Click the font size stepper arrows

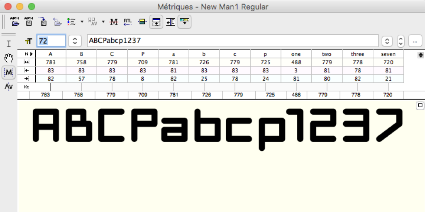pos(75,41)
